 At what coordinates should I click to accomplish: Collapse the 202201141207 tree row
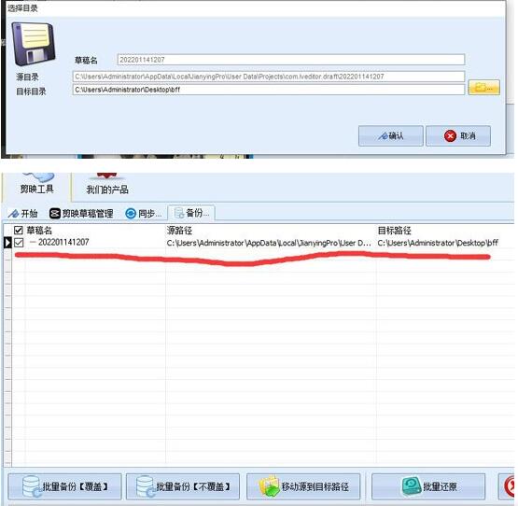(33, 242)
